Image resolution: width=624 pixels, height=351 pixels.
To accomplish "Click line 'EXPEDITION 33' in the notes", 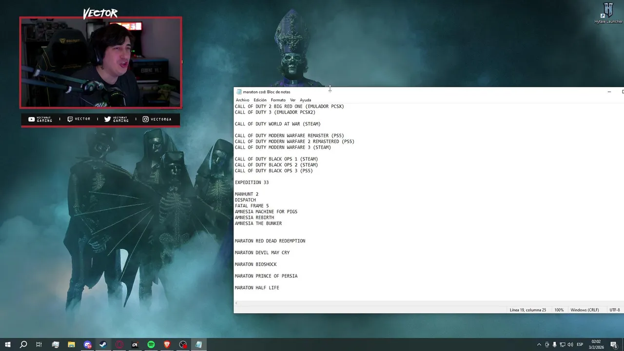I will pos(252,182).
